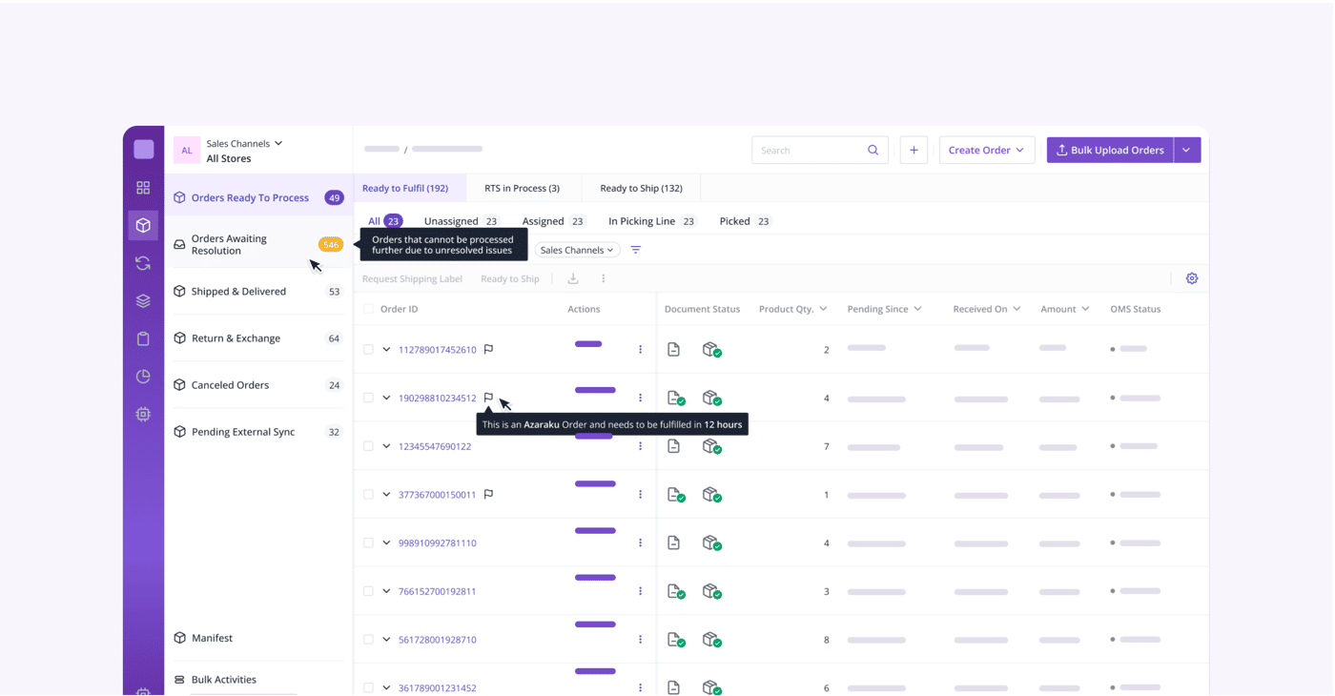Viewport: 1335px width, 696px height.
Task: Select checkbox for order 998910992781110
Action: (368, 542)
